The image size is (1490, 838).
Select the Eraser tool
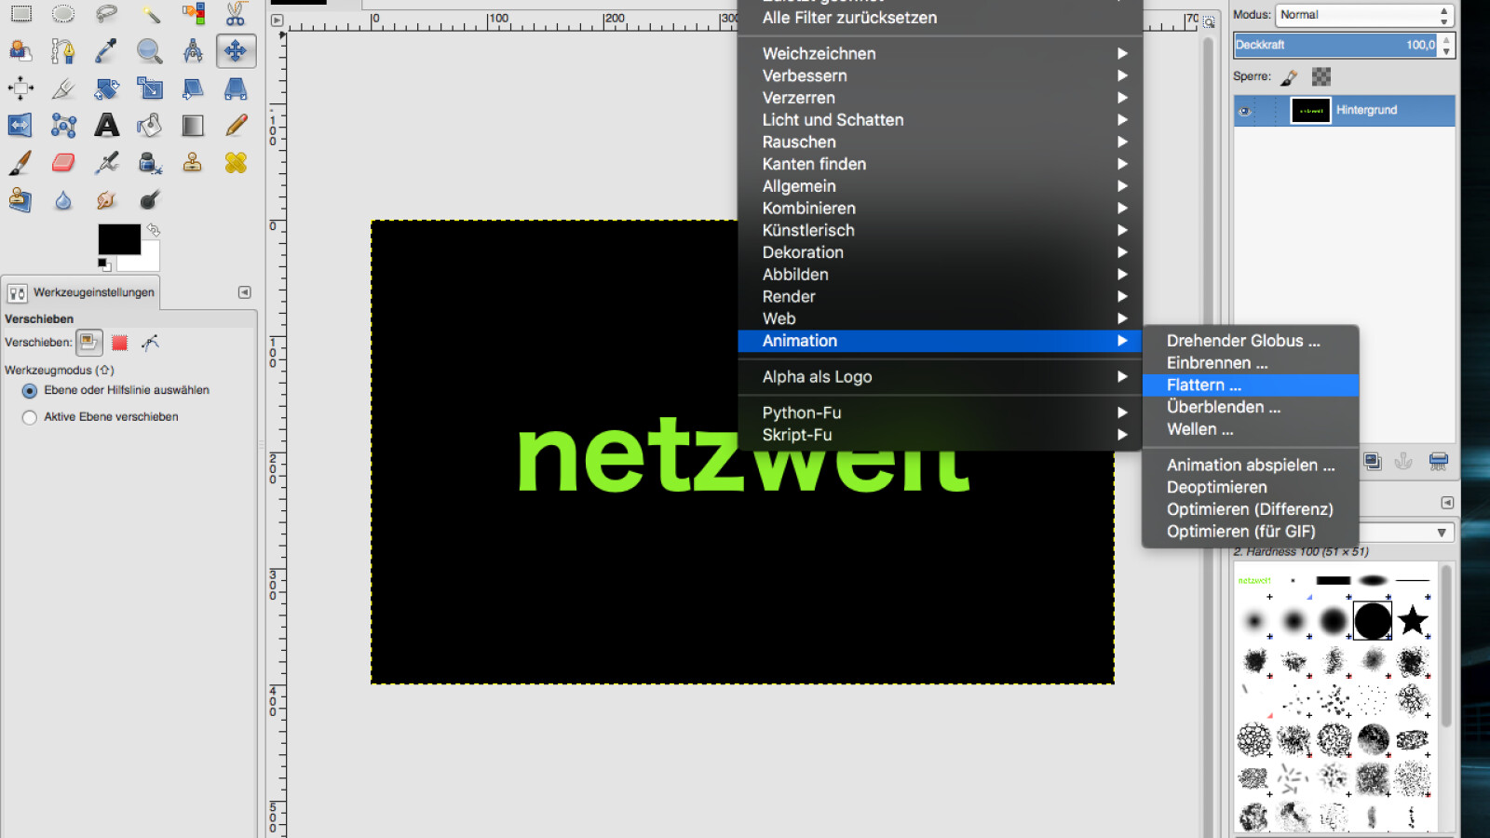(63, 162)
